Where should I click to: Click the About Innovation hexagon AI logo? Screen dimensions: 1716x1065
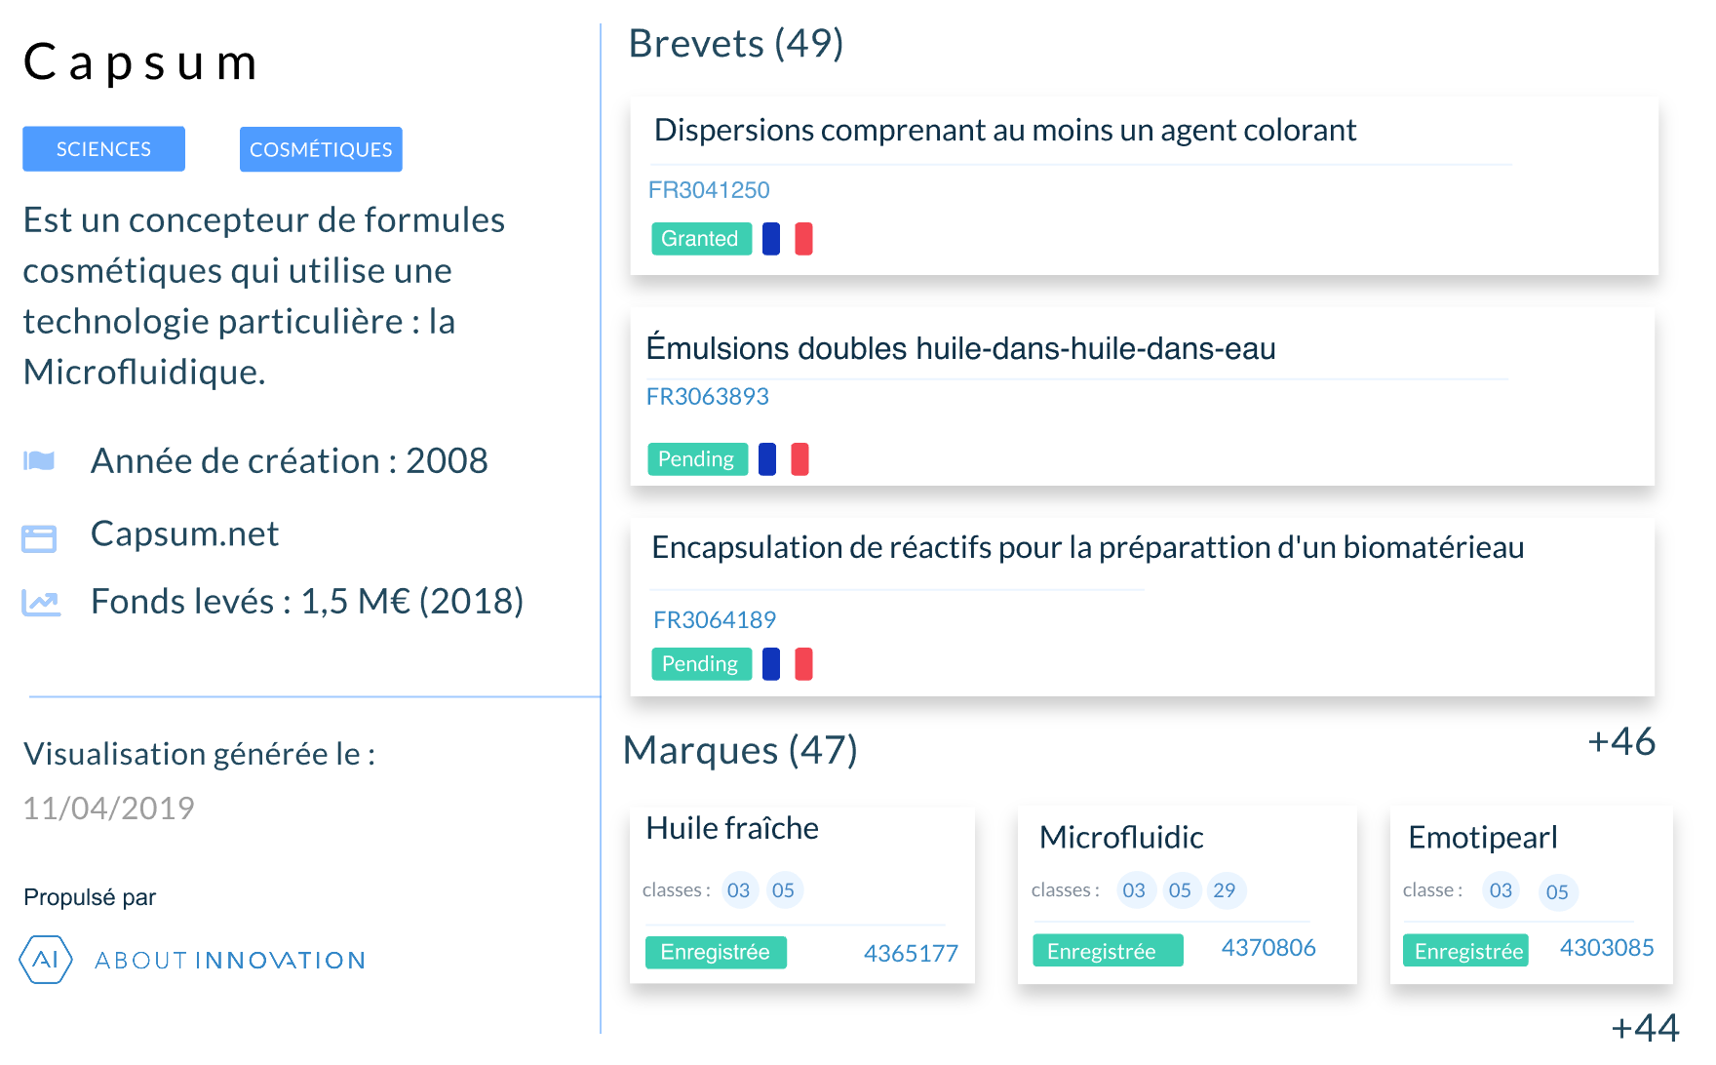click(x=46, y=960)
